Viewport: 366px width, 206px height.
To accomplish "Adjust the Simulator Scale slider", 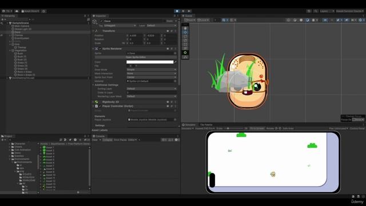I will click(x=233, y=128).
